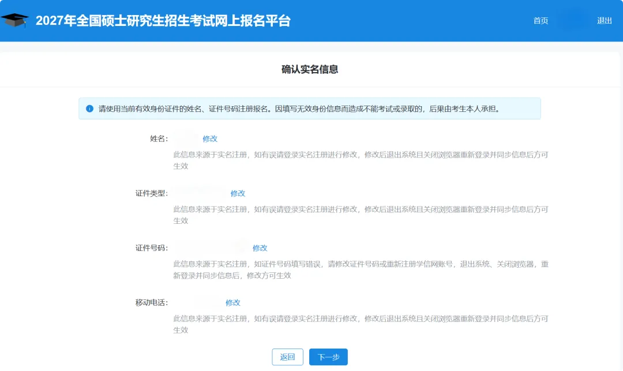Click the 移动电话 field label
Image resolution: width=623 pixels, height=371 pixels.
pos(151,302)
